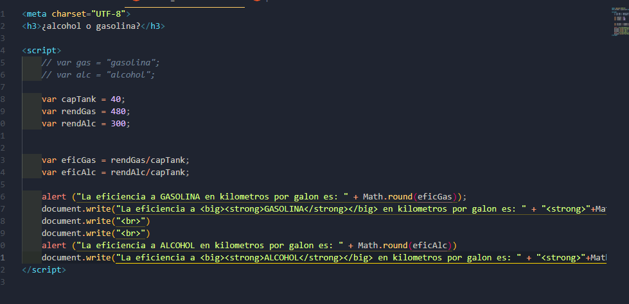This screenshot has width=629, height=304.
Task: Click document.write on the <strong>GASOLINA</strong> line
Action: [x=76, y=208]
